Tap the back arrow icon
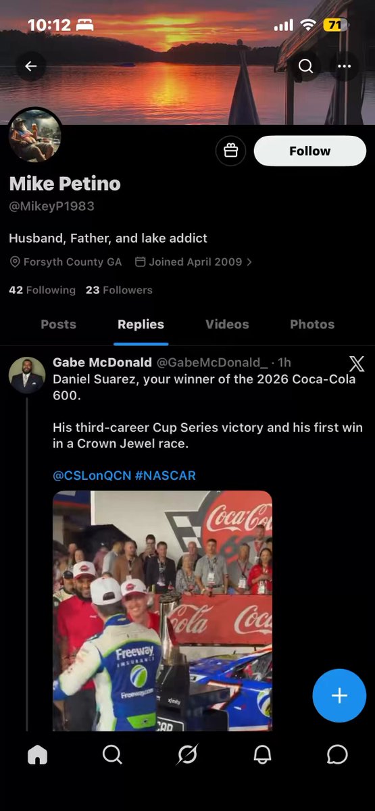This screenshot has width=375, height=811. click(x=30, y=66)
